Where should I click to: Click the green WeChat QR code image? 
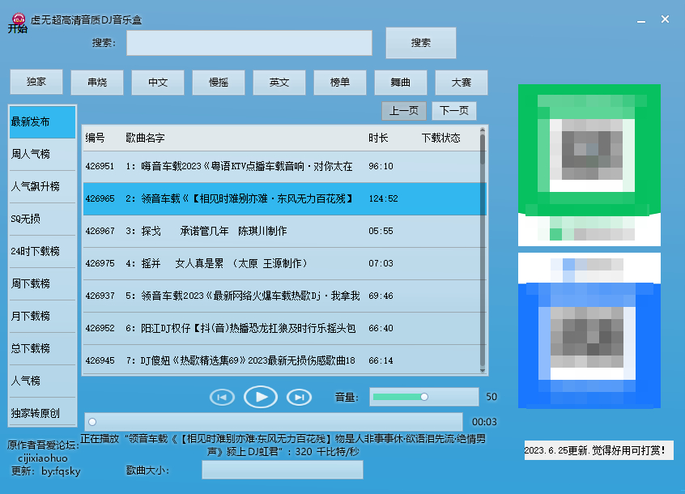click(x=589, y=165)
